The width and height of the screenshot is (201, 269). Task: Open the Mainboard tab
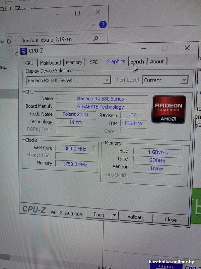tap(51, 63)
